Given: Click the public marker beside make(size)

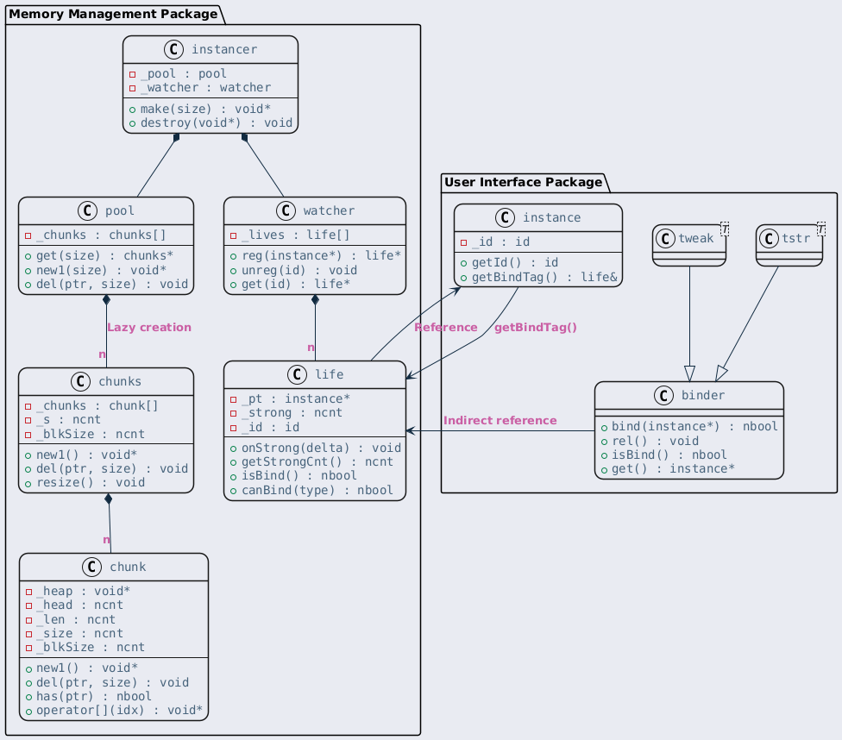Looking at the screenshot, I should 133,110.
